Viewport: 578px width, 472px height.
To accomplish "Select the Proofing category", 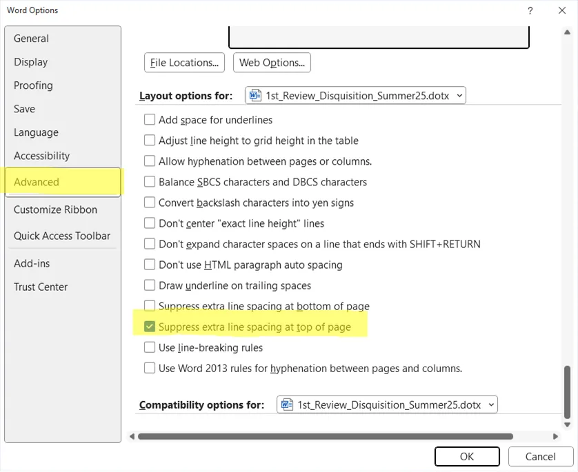I will click(x=33, y=85).
